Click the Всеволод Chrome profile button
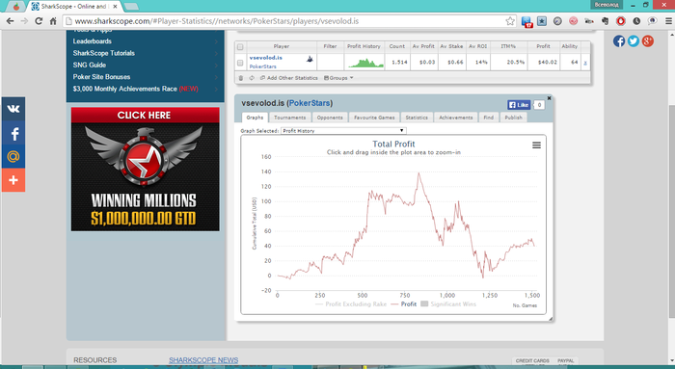The width and height of the screenshot is (675, 369). [x=607, y=5]
